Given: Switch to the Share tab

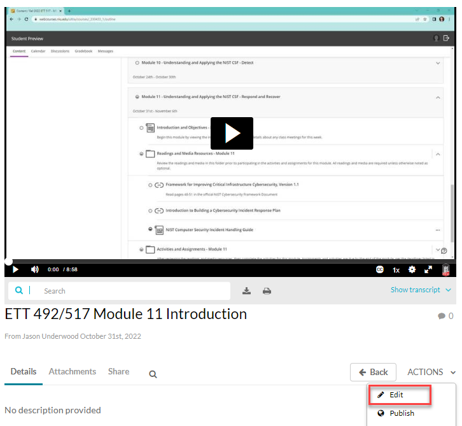Looking at the screenshot, I should point(118,371).
